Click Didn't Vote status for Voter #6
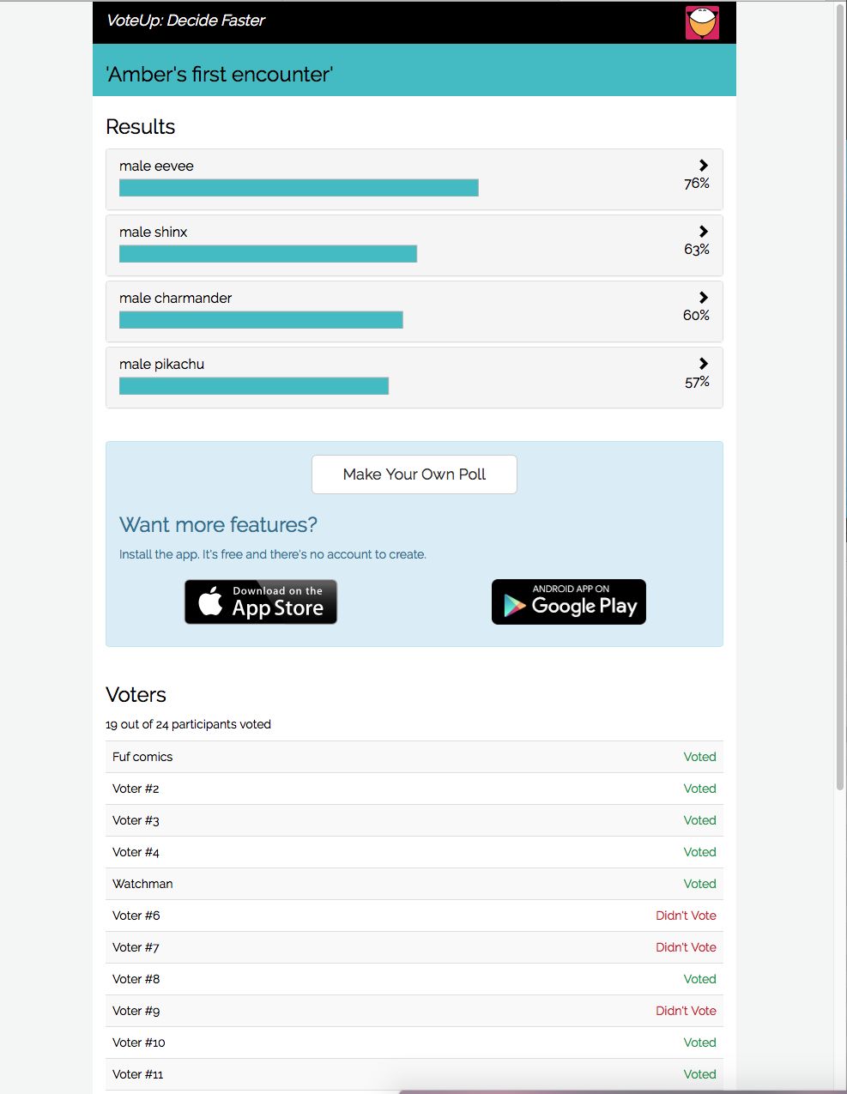847x1094 pixels. (686, 916)
